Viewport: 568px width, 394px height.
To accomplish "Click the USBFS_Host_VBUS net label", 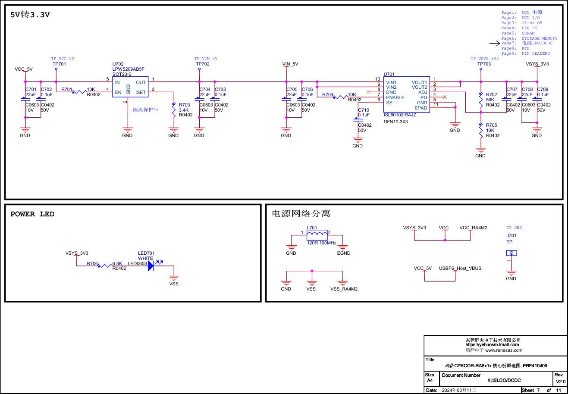I will pos(460,268).
